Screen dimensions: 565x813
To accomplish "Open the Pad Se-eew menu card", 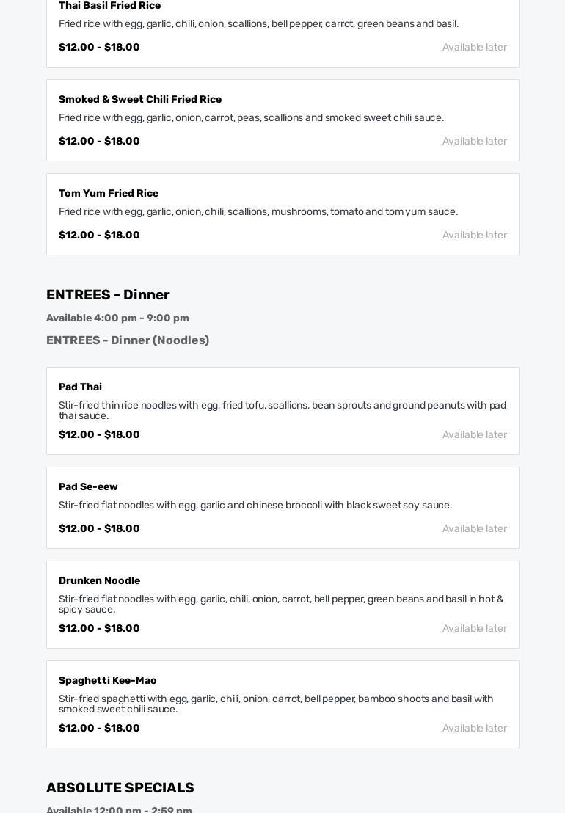I will pos(282,508).
